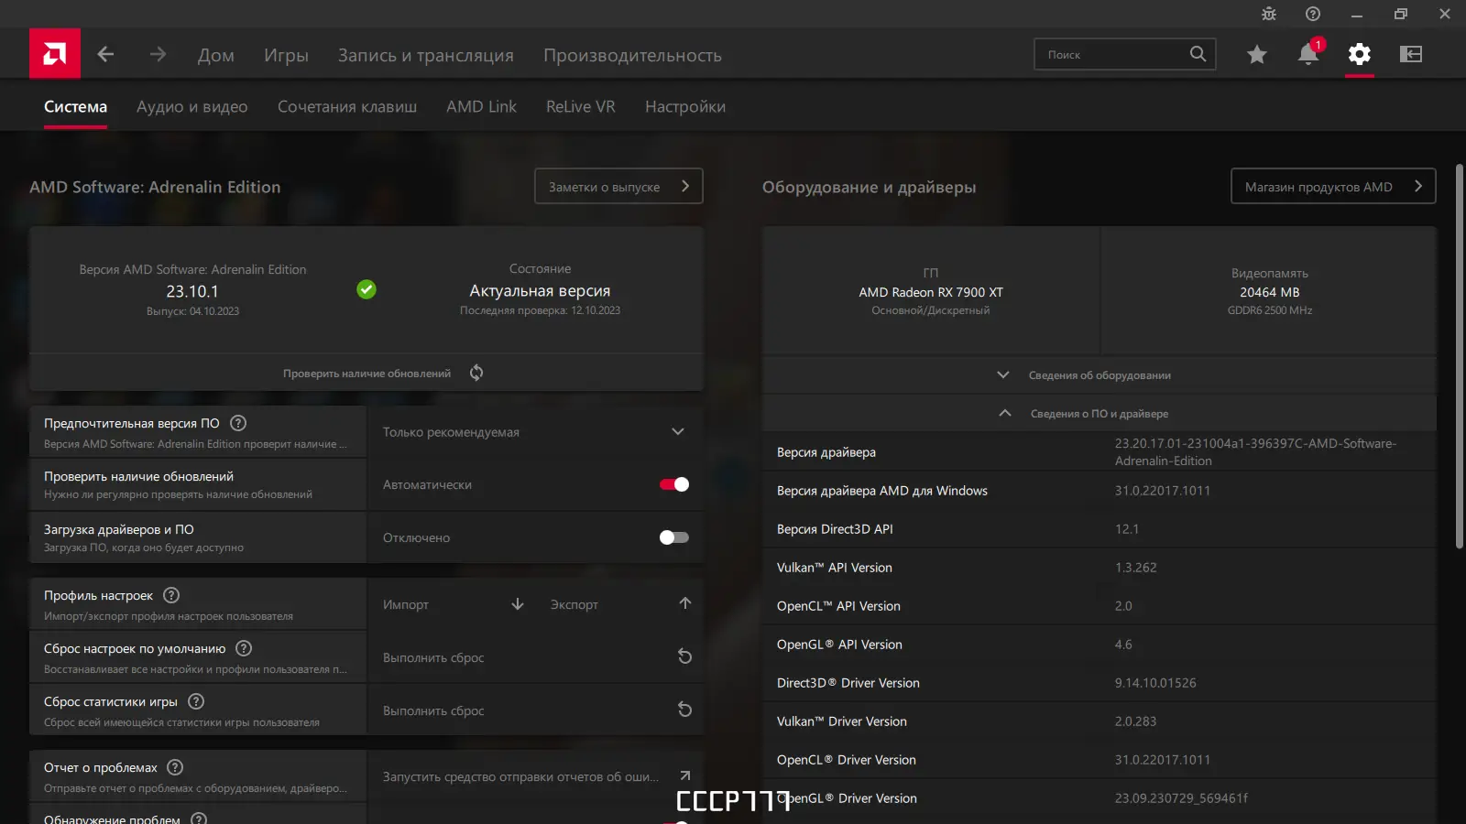1466x824 pixels.
Task: Open Заметки о выпуске button
Action: 618,186
